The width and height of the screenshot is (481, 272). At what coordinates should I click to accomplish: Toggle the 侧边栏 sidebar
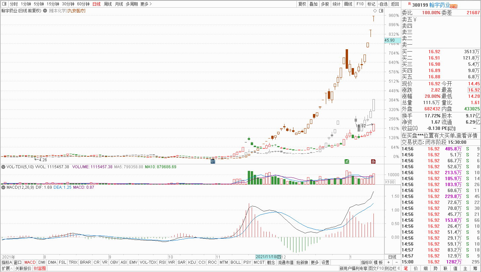[392, 268]
